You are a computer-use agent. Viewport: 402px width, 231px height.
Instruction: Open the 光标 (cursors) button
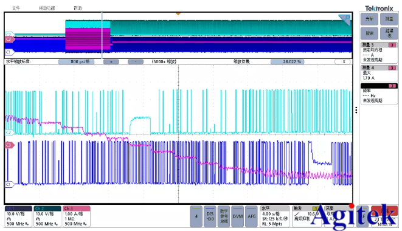tap(369, 19)
